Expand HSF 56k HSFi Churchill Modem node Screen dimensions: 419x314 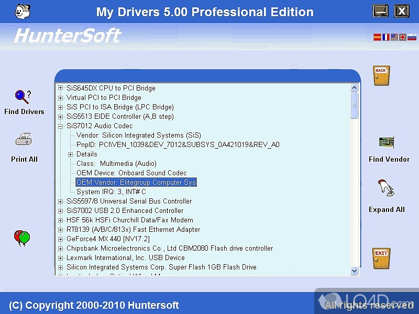pos(61,220)
